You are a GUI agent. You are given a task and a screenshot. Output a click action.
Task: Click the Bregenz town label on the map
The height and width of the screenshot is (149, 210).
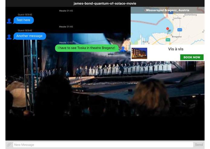(x=177, y=36)
